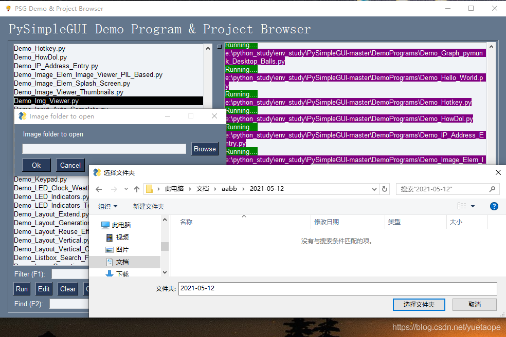
Task: Minimize the PSG Demo browser window
Action: click(x=447, y=8)
